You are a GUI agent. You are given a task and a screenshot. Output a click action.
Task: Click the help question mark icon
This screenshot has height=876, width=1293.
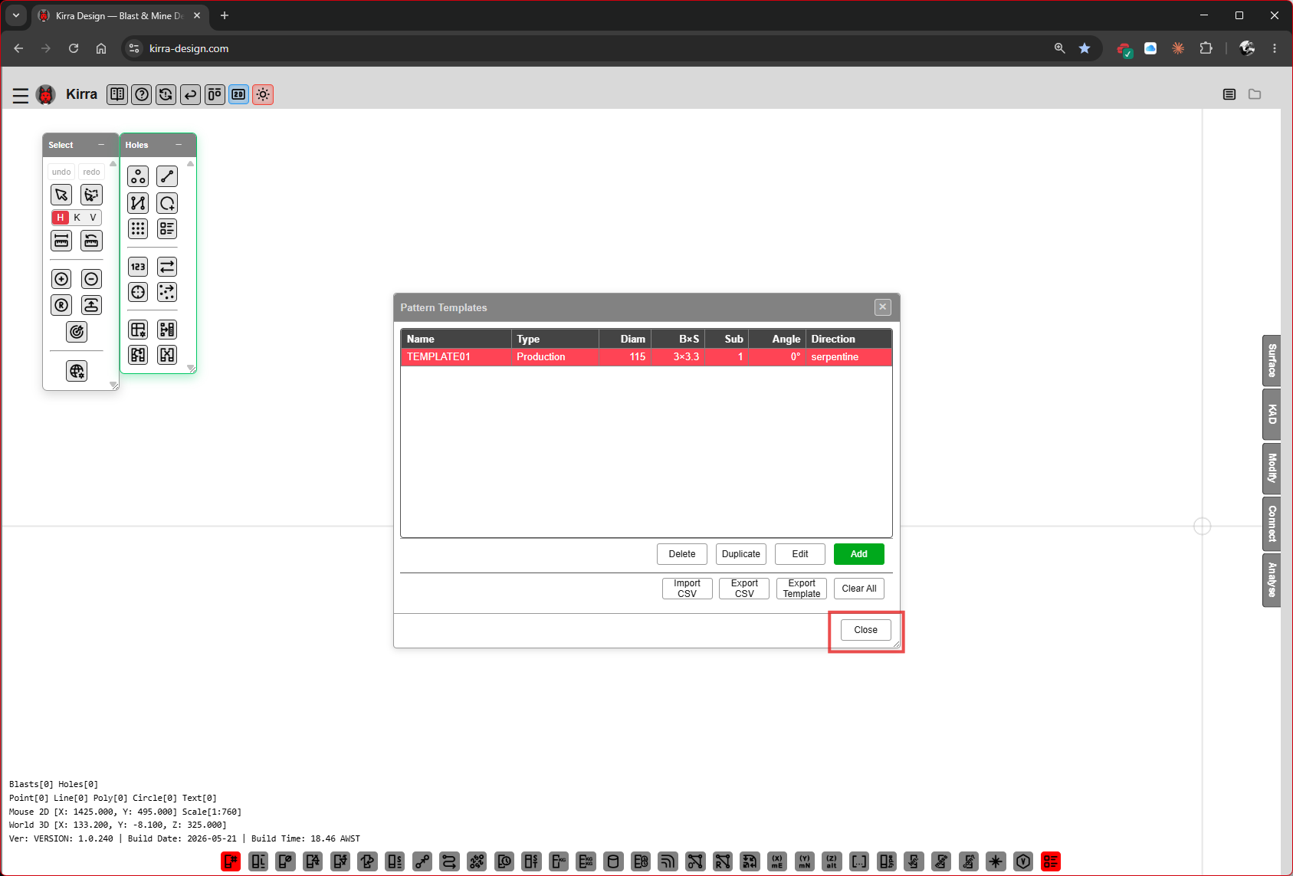point(142,94)
